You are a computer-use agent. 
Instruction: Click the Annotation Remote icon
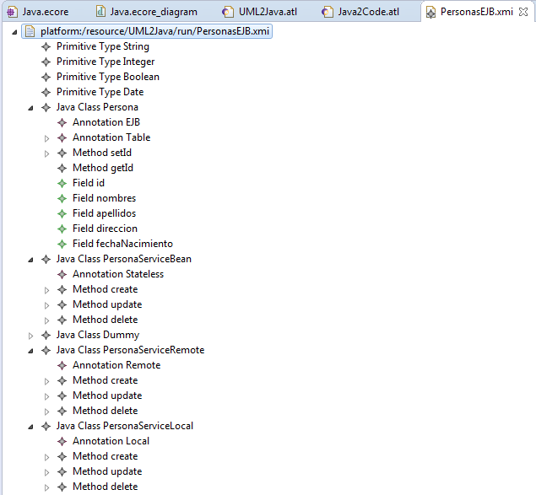(62, 365)
